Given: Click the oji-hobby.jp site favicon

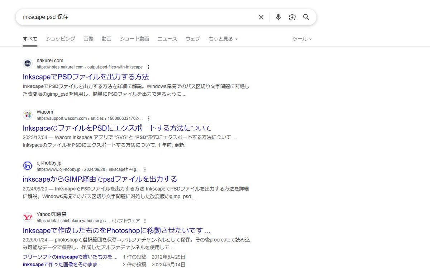Looking at the screenshot, I should pos(28,166).
